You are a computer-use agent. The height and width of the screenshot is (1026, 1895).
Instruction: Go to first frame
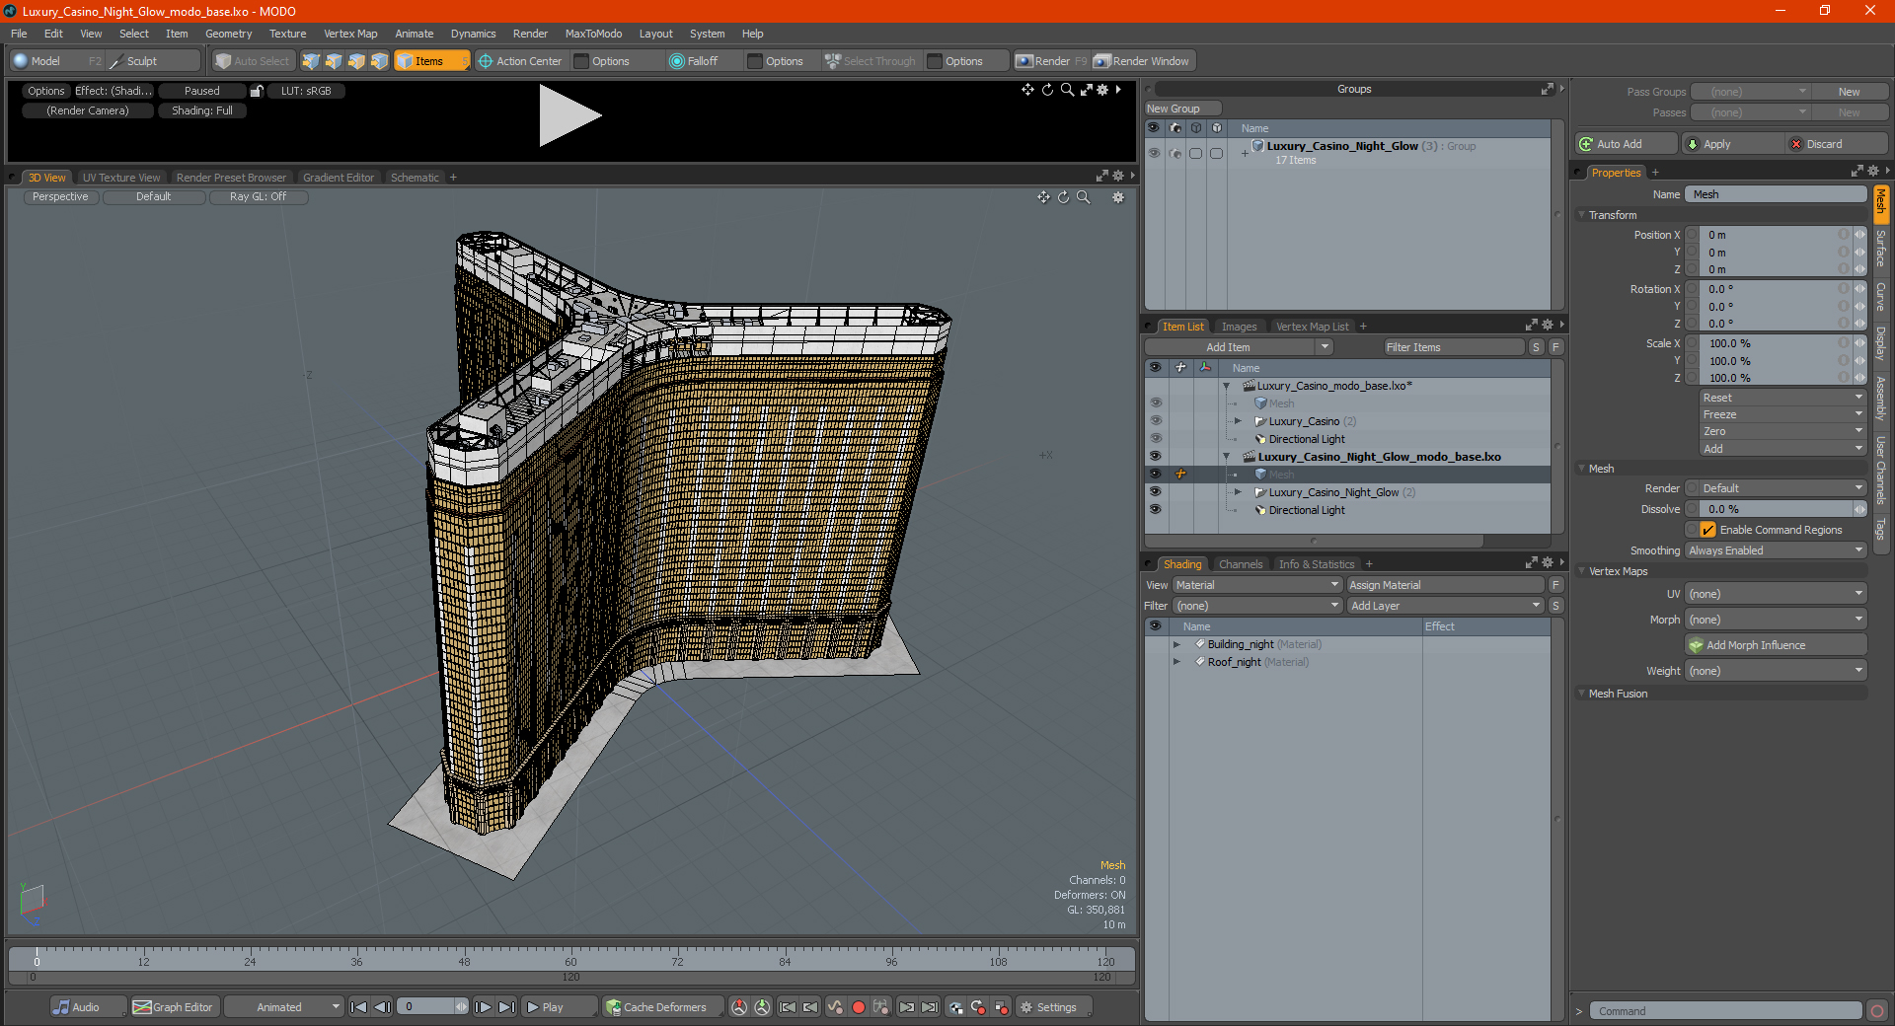coord(359,1007)
